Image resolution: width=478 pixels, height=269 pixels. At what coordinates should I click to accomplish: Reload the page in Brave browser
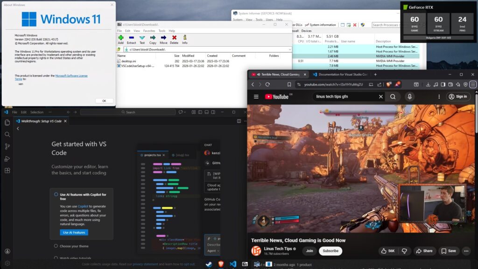point(267,85)
